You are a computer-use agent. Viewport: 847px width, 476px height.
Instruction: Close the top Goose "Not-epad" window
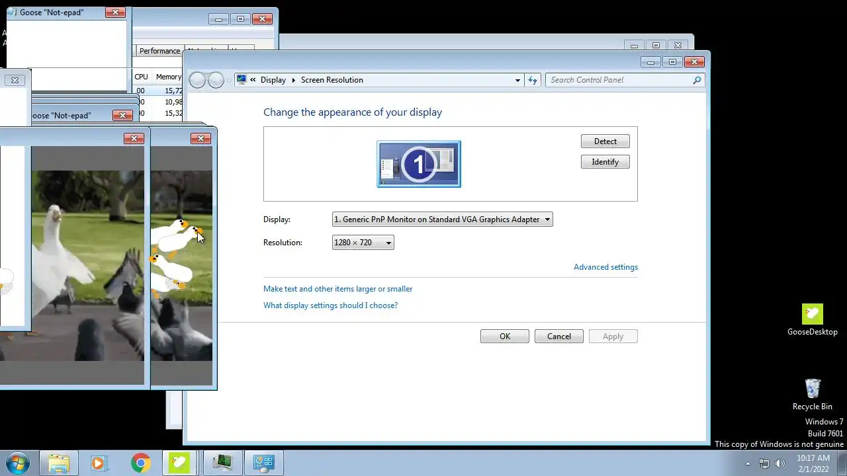click(x=115, y=13)
